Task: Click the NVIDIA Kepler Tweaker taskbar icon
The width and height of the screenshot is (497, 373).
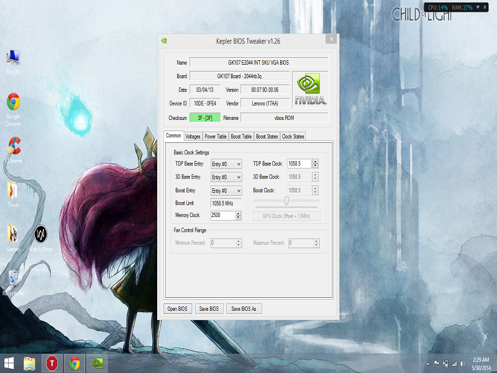Action: (x=97, y=364)
